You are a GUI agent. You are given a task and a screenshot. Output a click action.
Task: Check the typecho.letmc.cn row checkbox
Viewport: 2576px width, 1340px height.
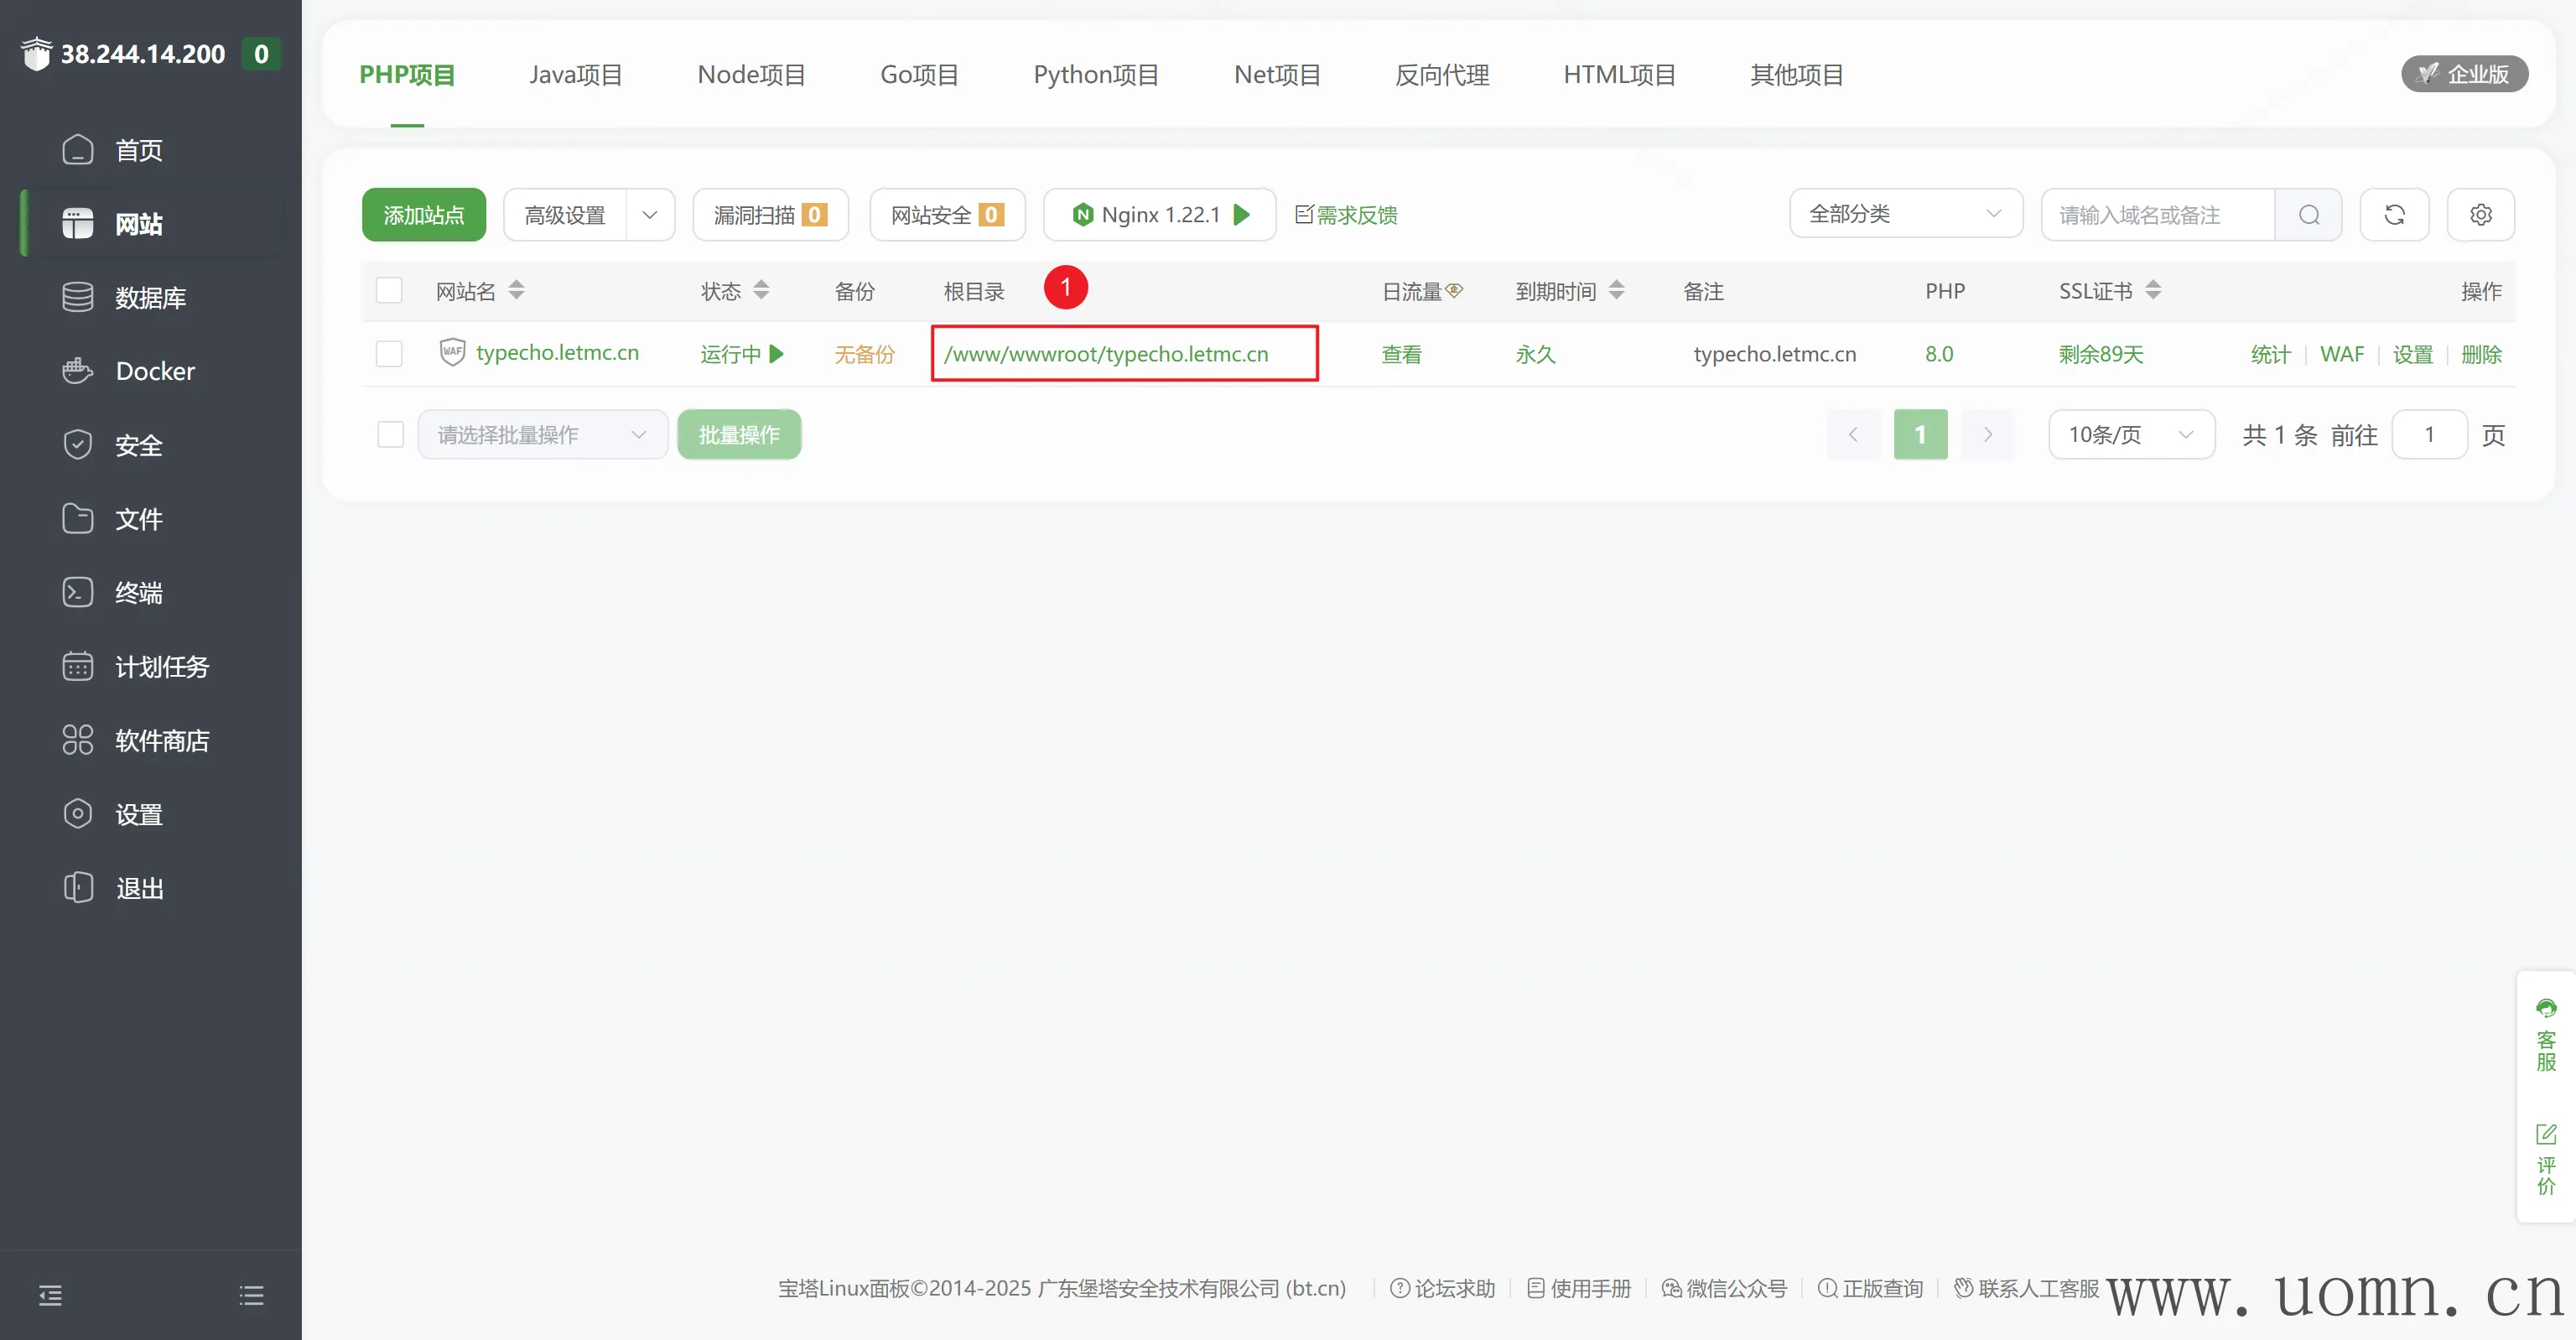pyautogui.click(x=389, y=353)
